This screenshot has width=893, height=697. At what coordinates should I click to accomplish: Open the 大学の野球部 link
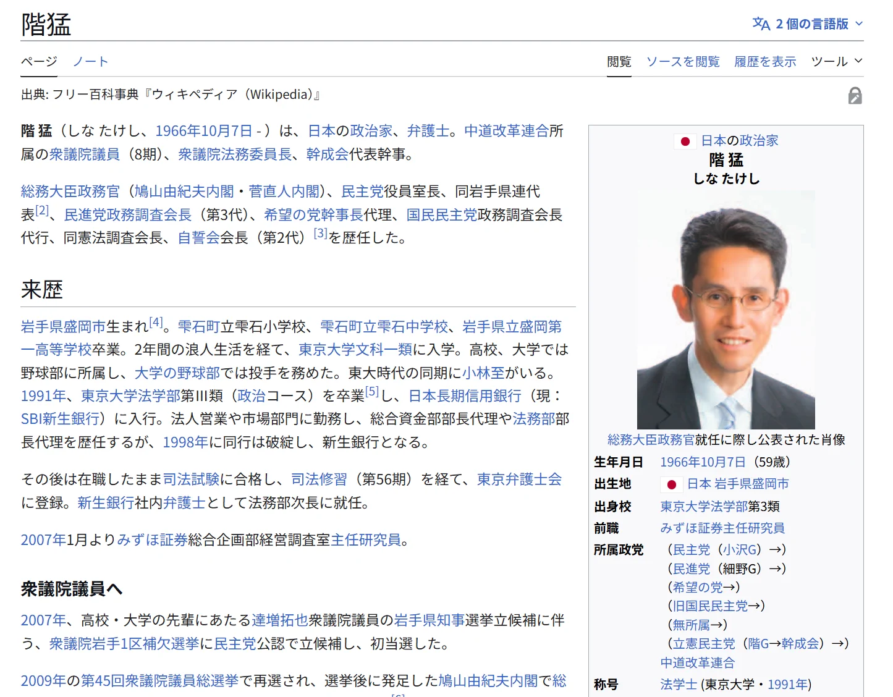[x=177, y=373]
